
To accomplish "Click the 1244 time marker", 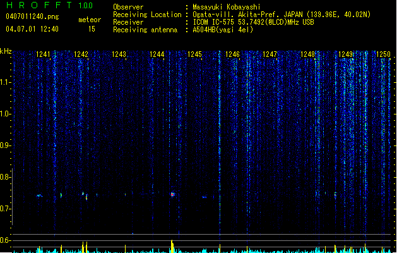I will [x=157, y=54].
